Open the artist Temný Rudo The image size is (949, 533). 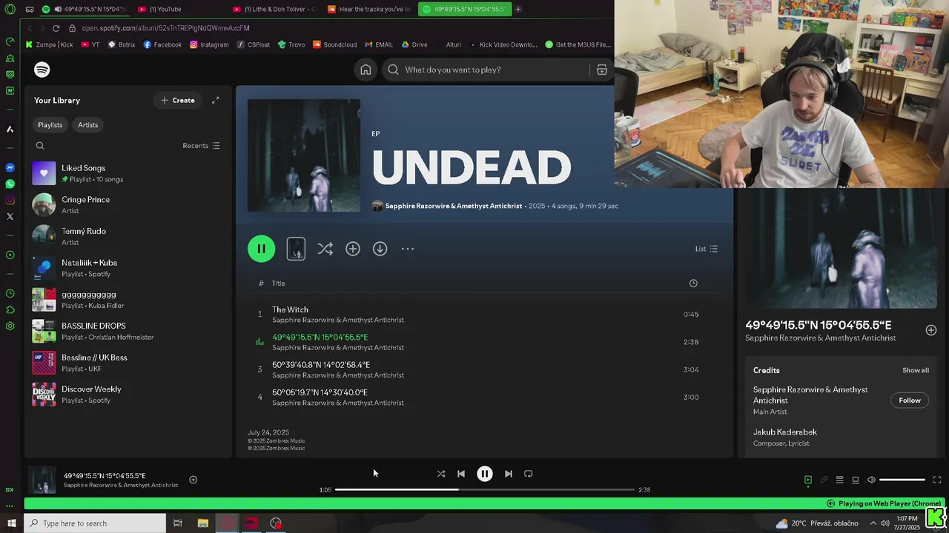click(128, 236)
